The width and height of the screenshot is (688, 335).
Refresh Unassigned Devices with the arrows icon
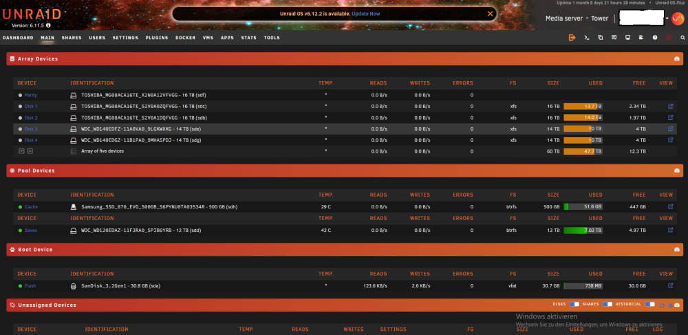pyautogui.click(x=662, y=305)
